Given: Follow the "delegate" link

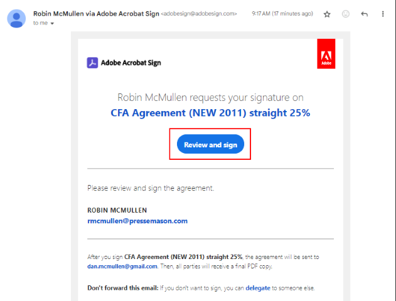Looking at the screenshot, I should point(258,288).
